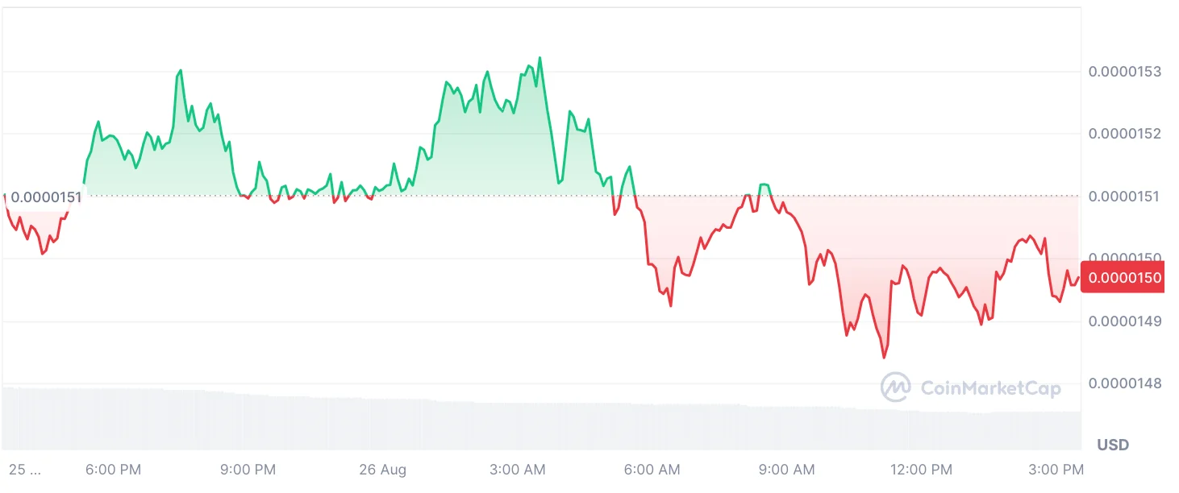
Task: Select the 3:00 PM time axis marker
Action: (x=1056, y=470)
